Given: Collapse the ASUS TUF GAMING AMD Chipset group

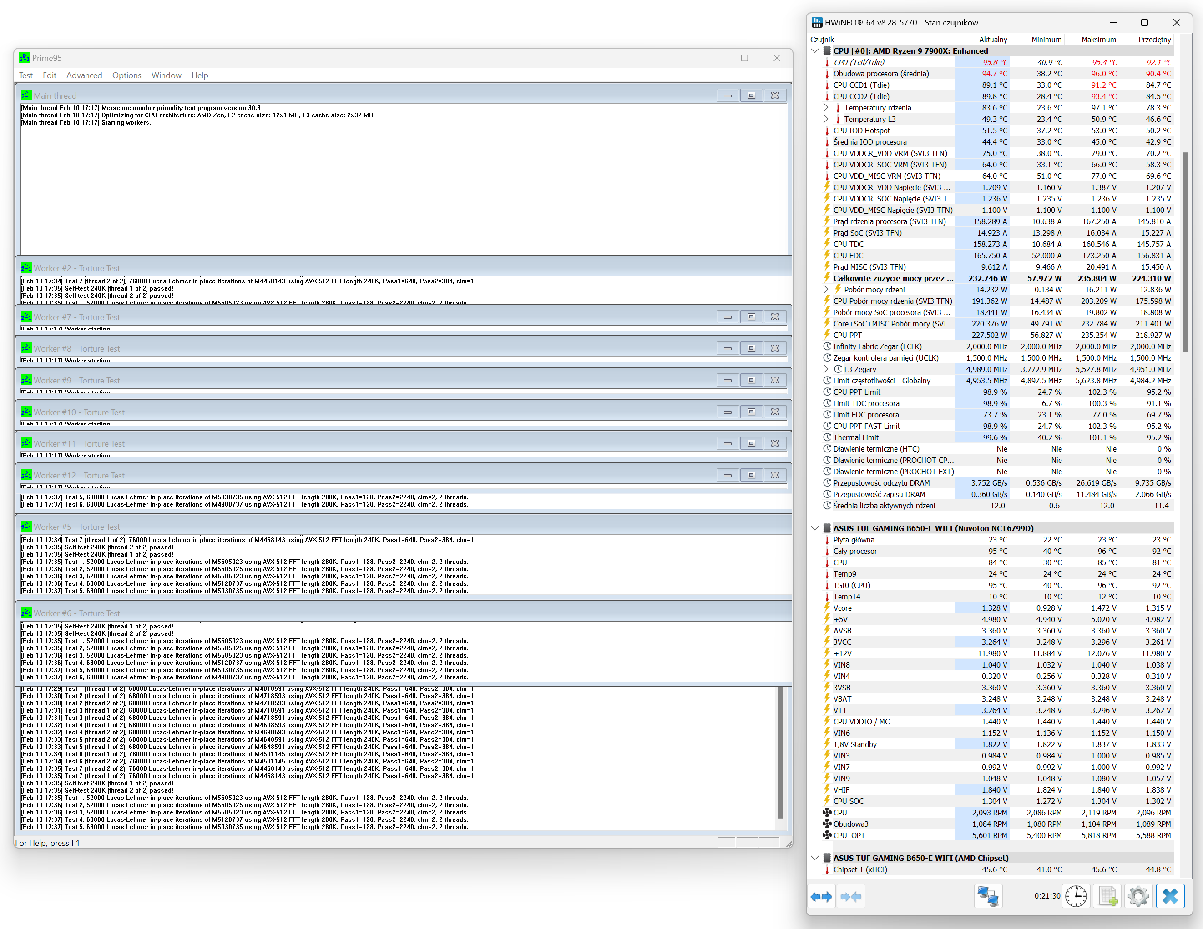Looking at the screenshot, I should 815,858.
